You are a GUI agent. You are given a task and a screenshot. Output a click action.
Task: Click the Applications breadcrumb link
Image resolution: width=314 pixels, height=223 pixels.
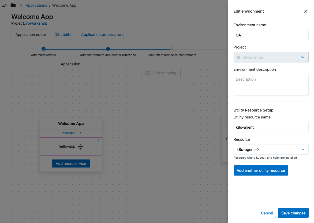click(36, 5)
